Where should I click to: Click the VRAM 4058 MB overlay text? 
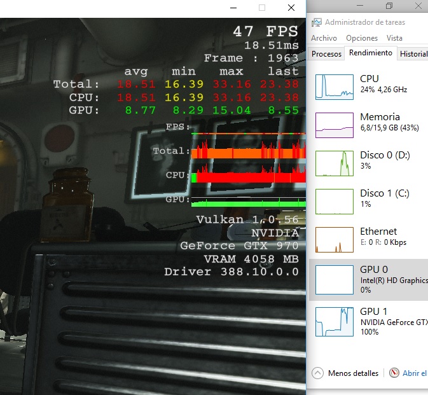click(x=251, y=259)
